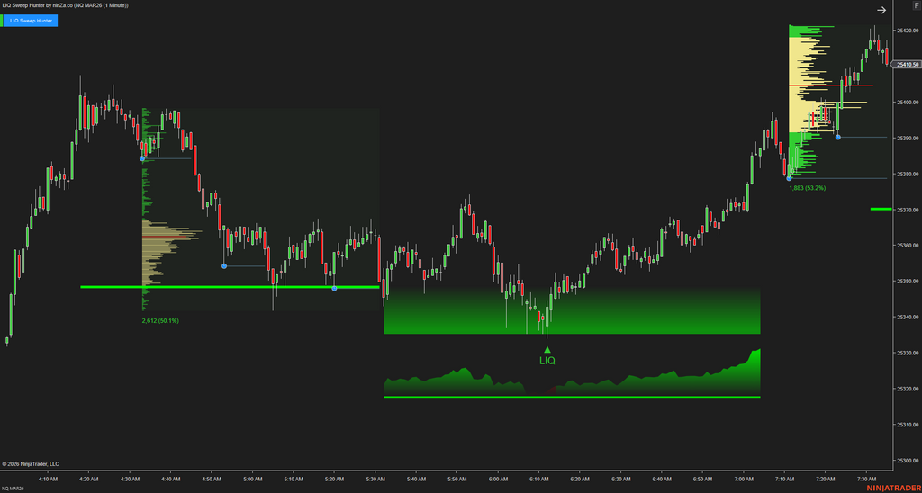
Task: Click the LIQ Sweep Hunter blue button
Action: pyautogui.click(x=31, y=22)
